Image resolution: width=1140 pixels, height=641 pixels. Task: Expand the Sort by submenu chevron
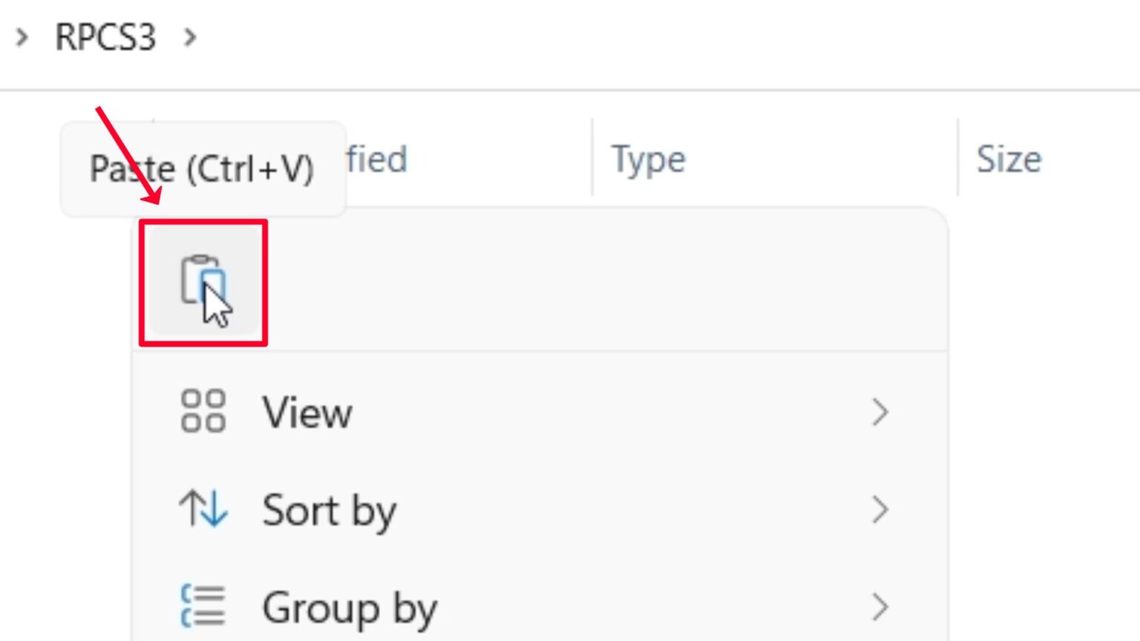pyautogui.click(x=880, y=510)
